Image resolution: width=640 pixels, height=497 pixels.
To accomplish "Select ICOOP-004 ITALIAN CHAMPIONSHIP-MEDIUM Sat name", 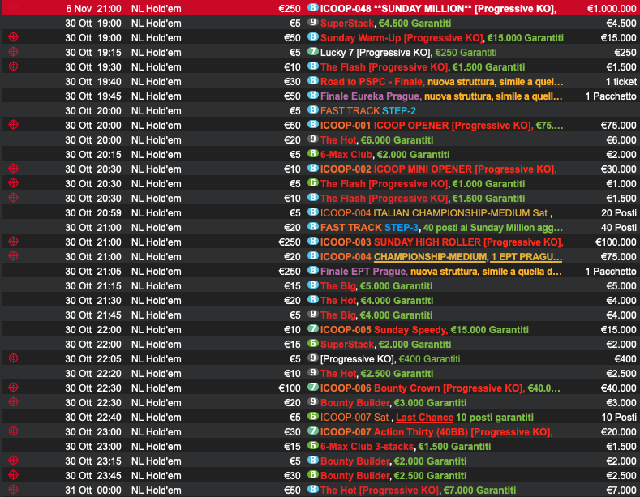I will coord(436,213).
